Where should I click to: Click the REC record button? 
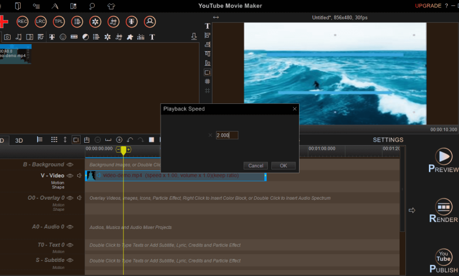(22, 22)
